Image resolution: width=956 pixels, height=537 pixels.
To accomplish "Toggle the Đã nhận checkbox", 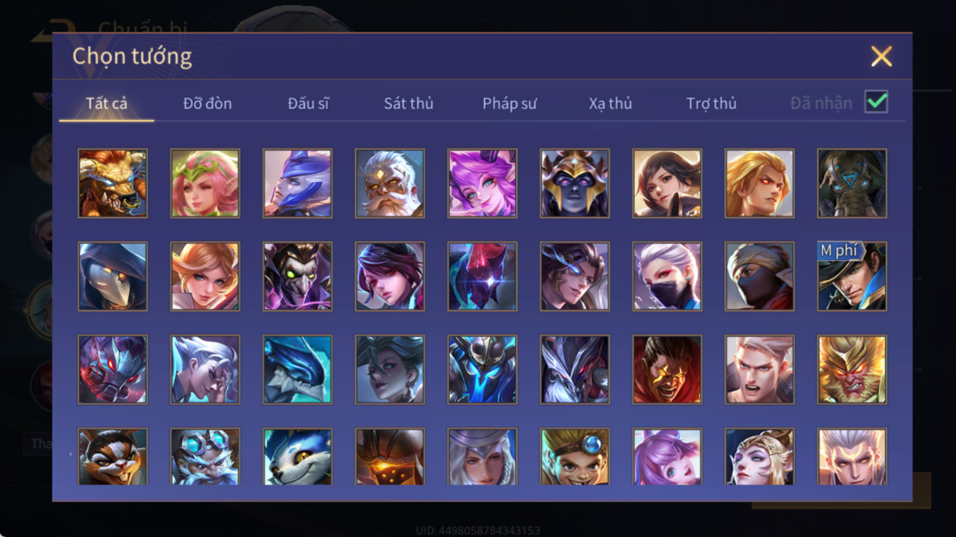I will pyautogui.click(x=876, y=102).
